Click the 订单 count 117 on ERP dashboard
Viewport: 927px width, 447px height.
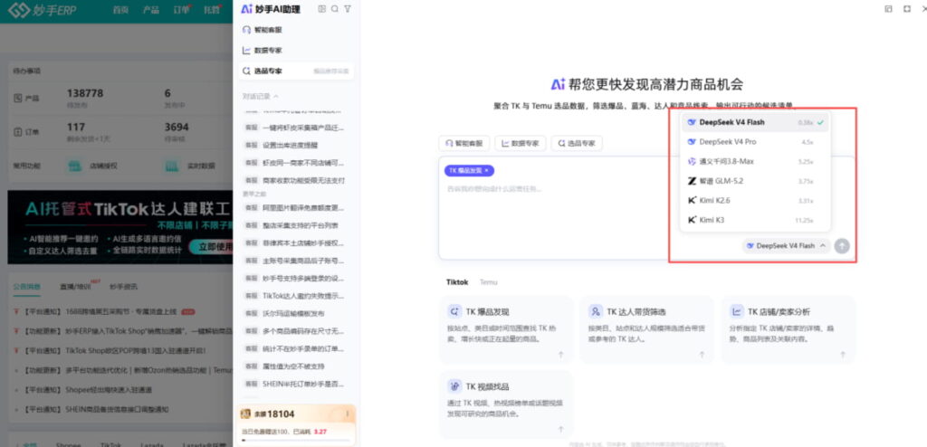(x=76, y=127)
